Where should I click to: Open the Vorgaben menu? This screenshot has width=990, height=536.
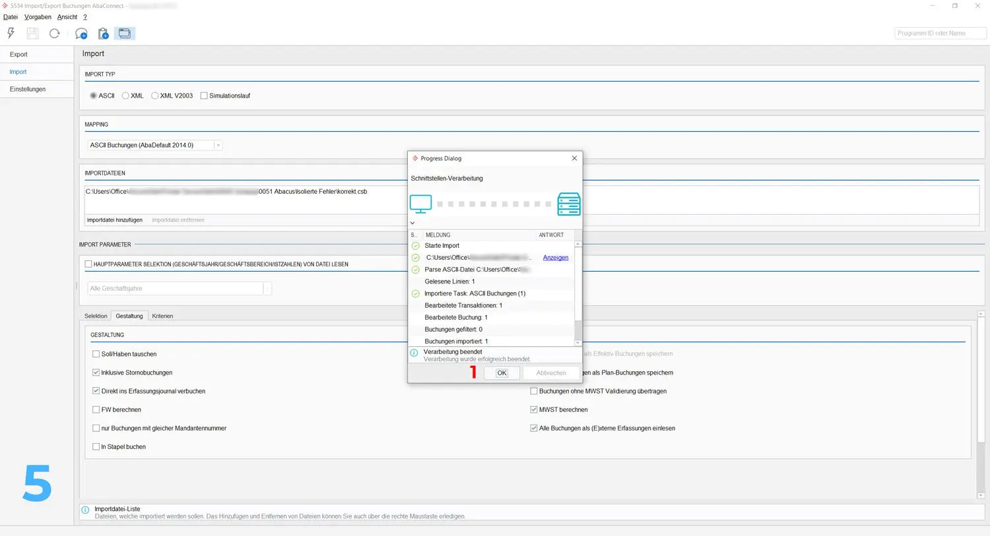point(38,17)
